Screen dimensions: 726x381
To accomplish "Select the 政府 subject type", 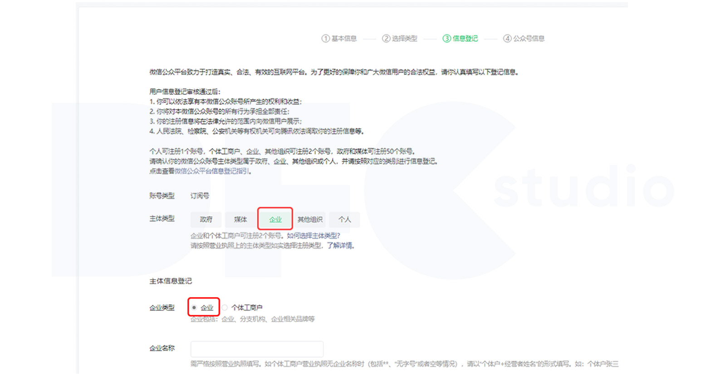I will pos(206,220).
